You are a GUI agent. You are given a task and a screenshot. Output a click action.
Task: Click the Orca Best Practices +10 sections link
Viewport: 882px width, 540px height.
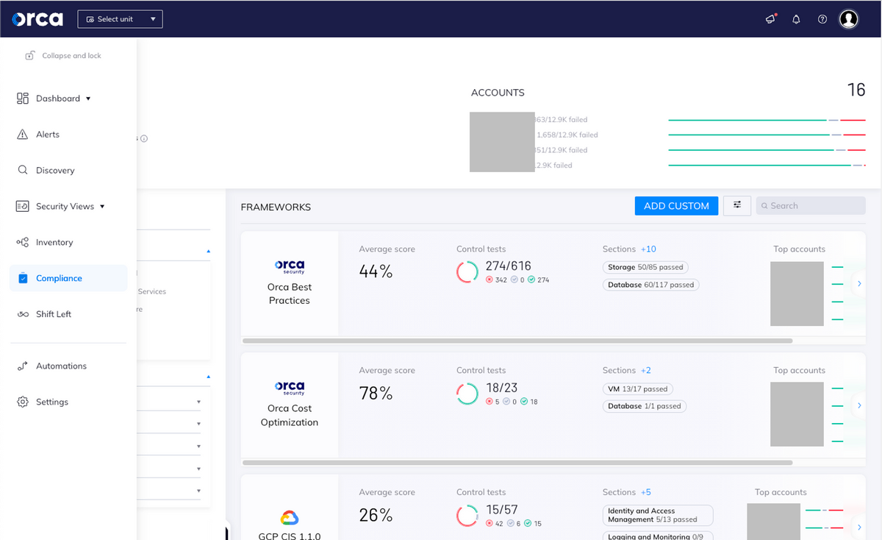(x=648, y=249)
